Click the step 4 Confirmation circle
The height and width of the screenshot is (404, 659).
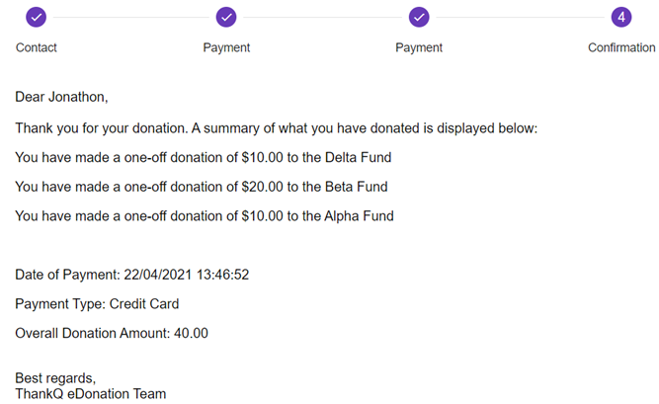[620, 17]
